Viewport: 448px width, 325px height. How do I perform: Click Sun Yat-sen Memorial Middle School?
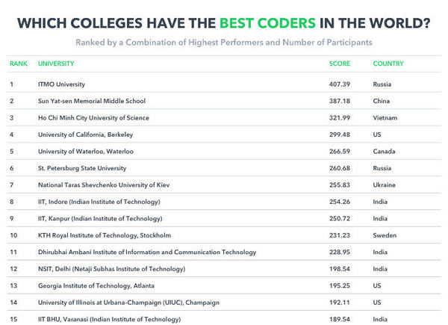pos(91,101)
